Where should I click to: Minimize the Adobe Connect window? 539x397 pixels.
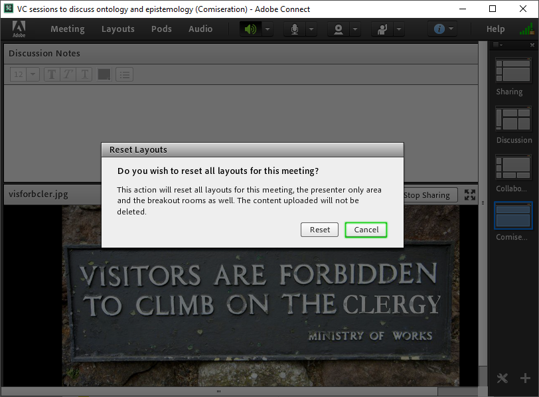click(x=463, y=9)
